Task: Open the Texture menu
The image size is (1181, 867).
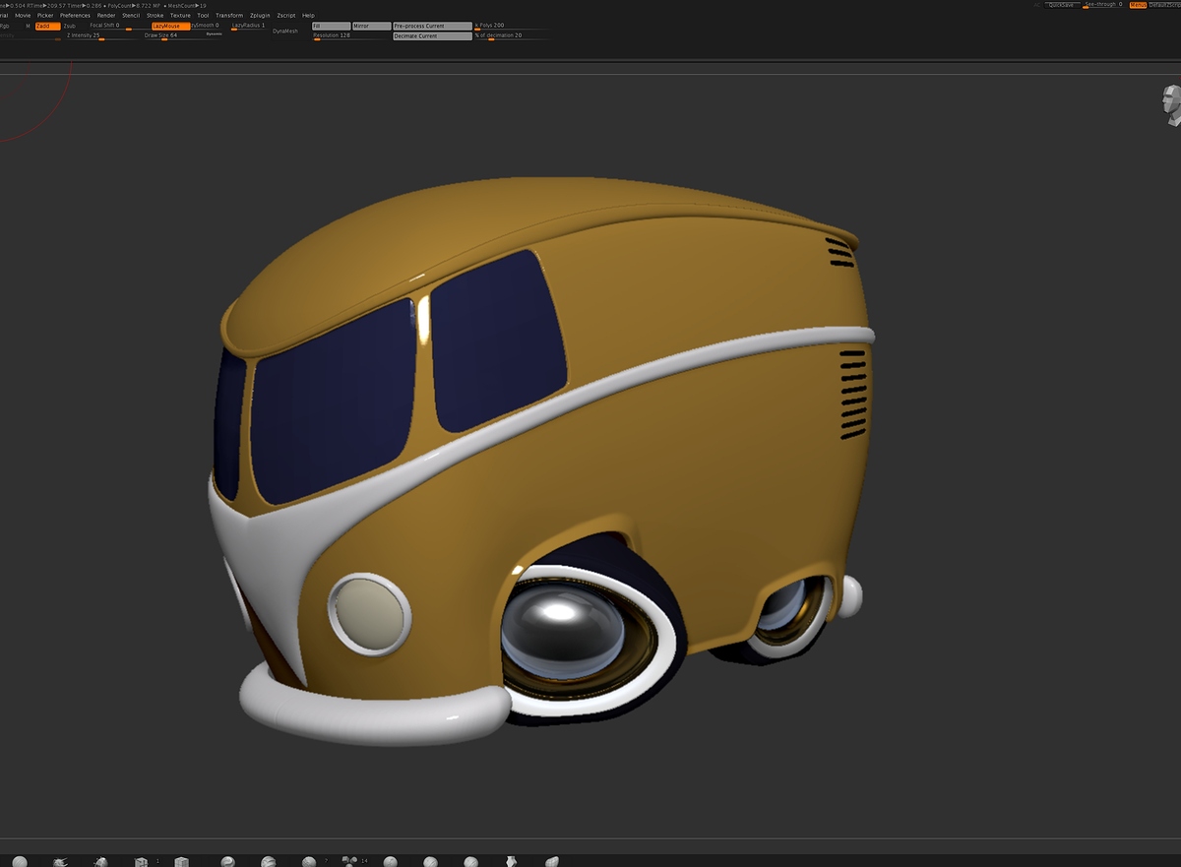Action: [180, 16]
